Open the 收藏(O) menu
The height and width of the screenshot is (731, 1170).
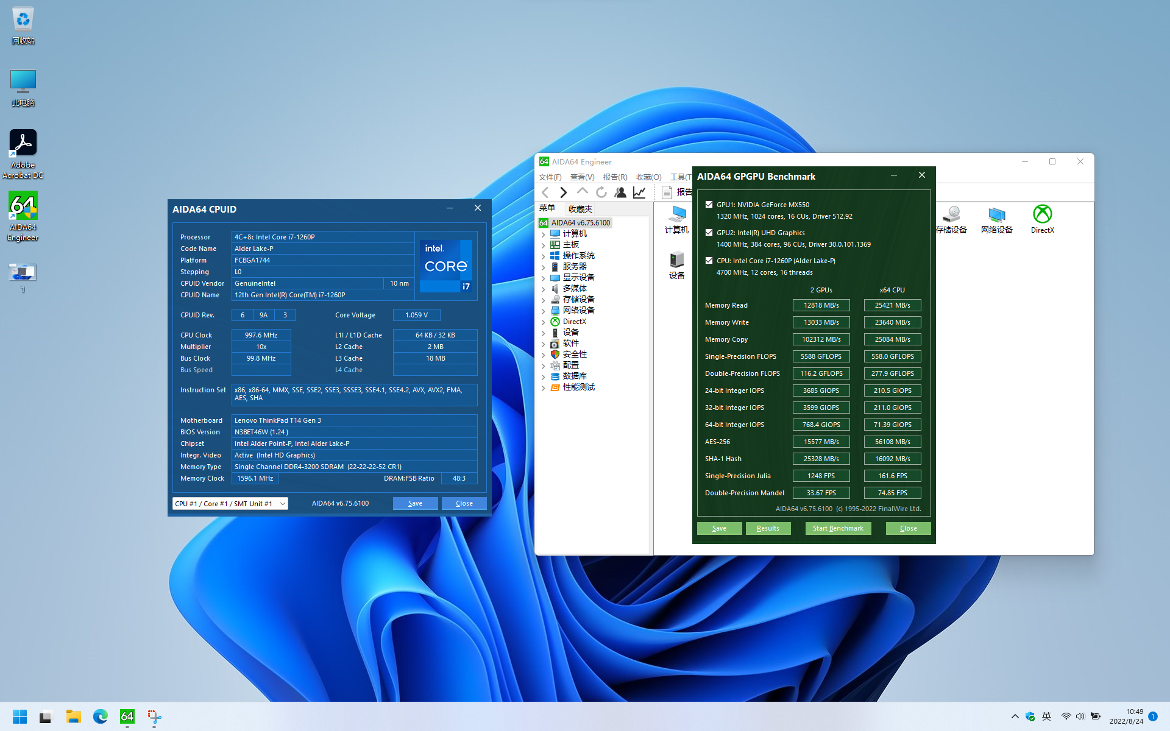(x=648, y=177)
